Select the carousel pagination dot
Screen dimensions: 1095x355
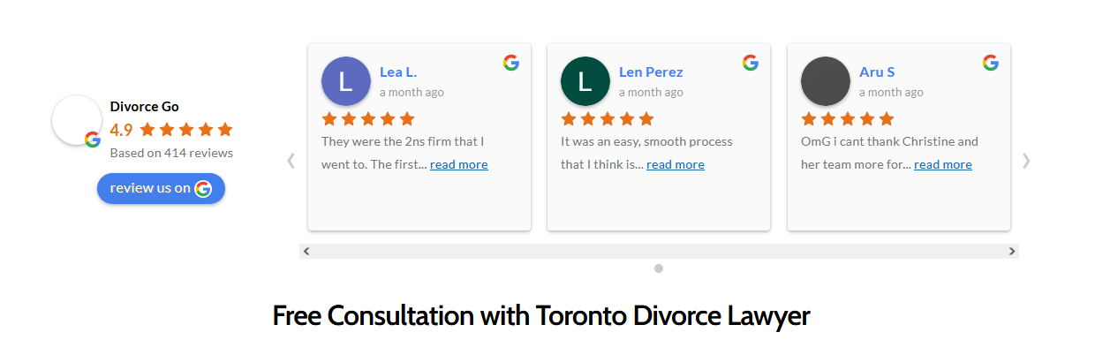click(x=659, y=268)
